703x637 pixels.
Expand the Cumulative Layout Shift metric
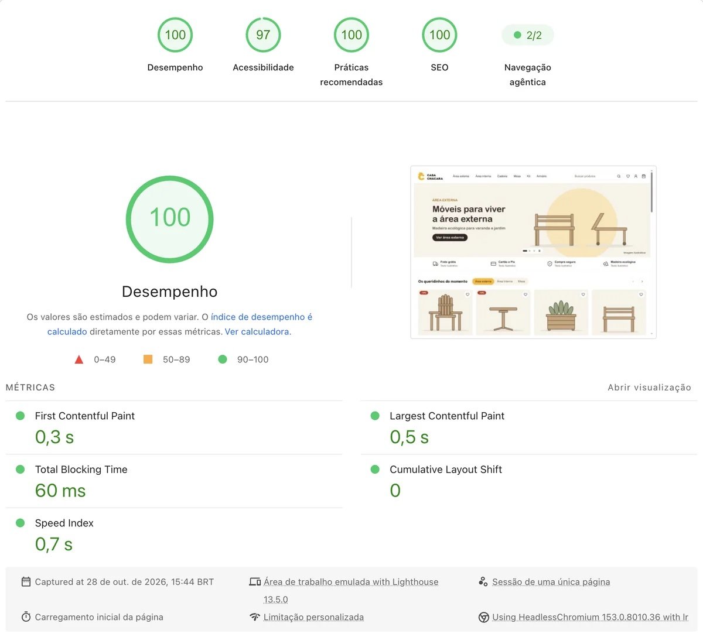point(529,481)
